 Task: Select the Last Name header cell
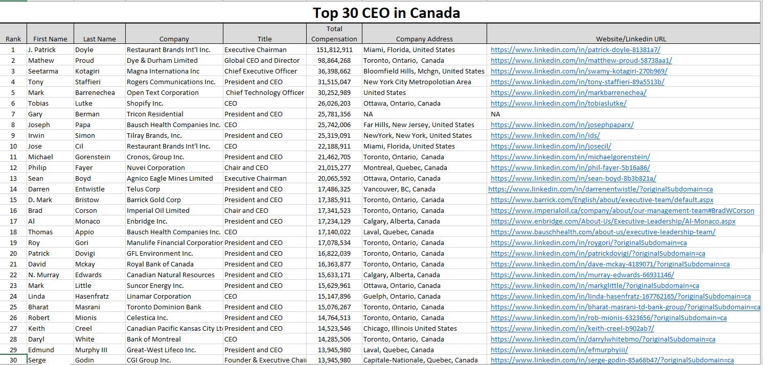pyautogui.click(x=99, y=34)
